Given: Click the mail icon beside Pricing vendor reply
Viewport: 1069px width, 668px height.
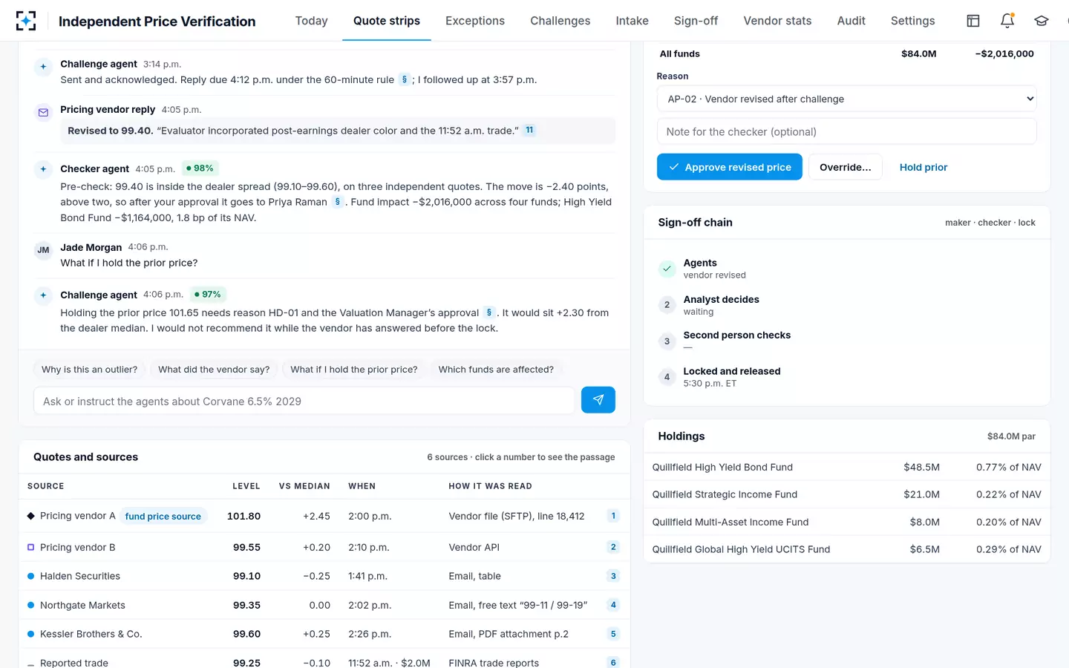Looking at the screenshot, I should click(x=43, y=112).
